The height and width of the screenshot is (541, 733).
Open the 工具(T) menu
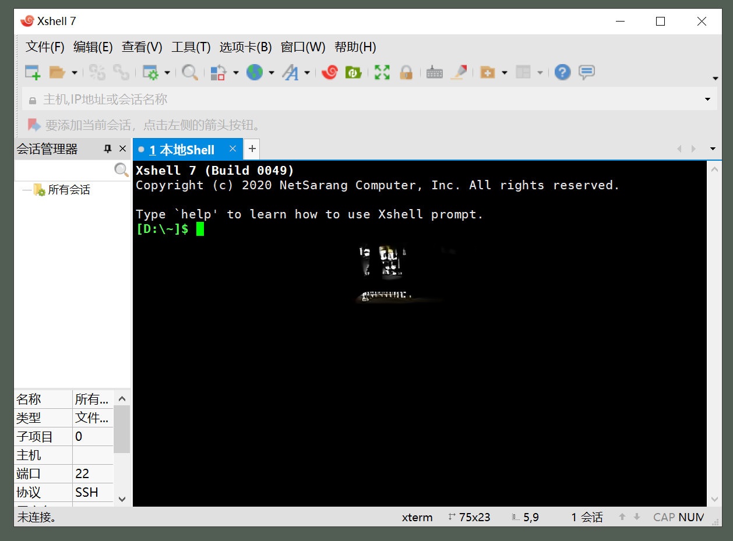coord(189,47)
